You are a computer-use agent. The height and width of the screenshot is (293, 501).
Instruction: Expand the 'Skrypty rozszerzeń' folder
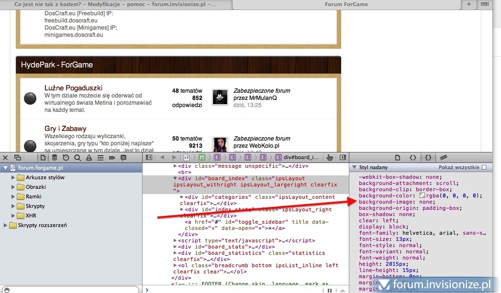6,225
